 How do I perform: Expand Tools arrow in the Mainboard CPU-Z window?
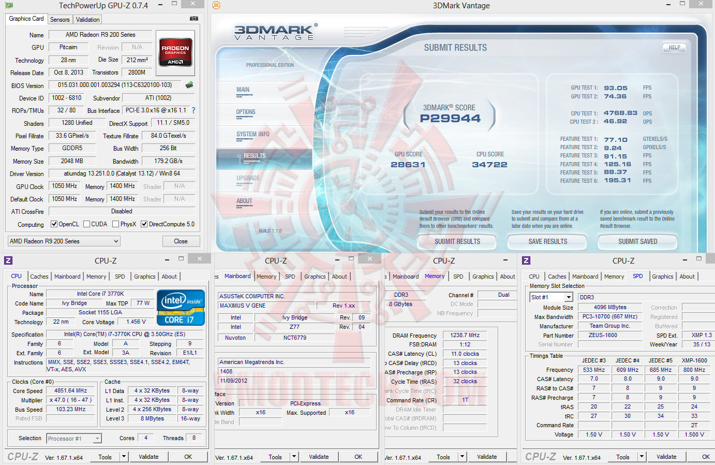[x=294, y=457]
